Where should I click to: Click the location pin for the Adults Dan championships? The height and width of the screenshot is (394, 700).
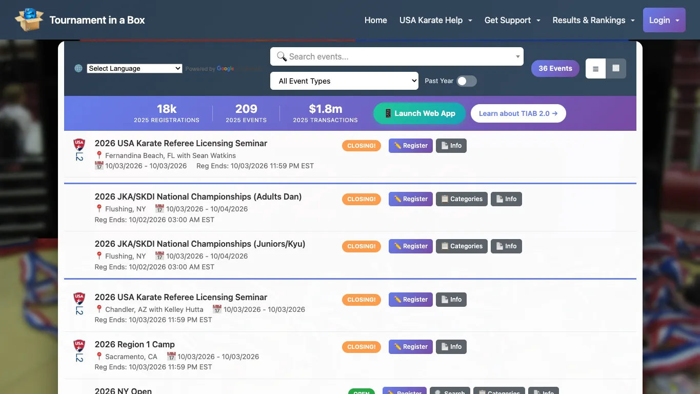click(x=99, y=208)
